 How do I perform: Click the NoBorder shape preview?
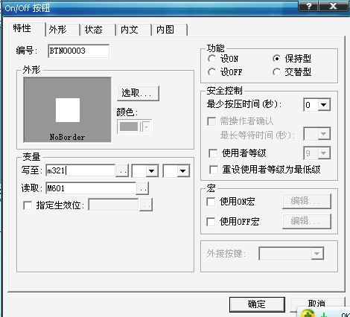click(x=67, y=109)
